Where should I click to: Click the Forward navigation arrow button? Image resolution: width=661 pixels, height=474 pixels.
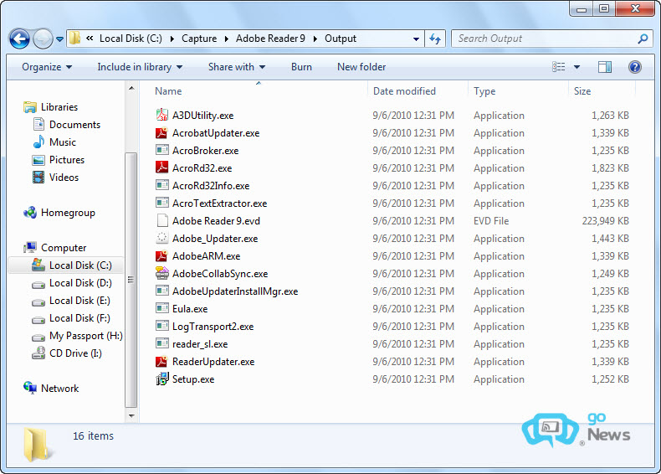coord(43,39)
